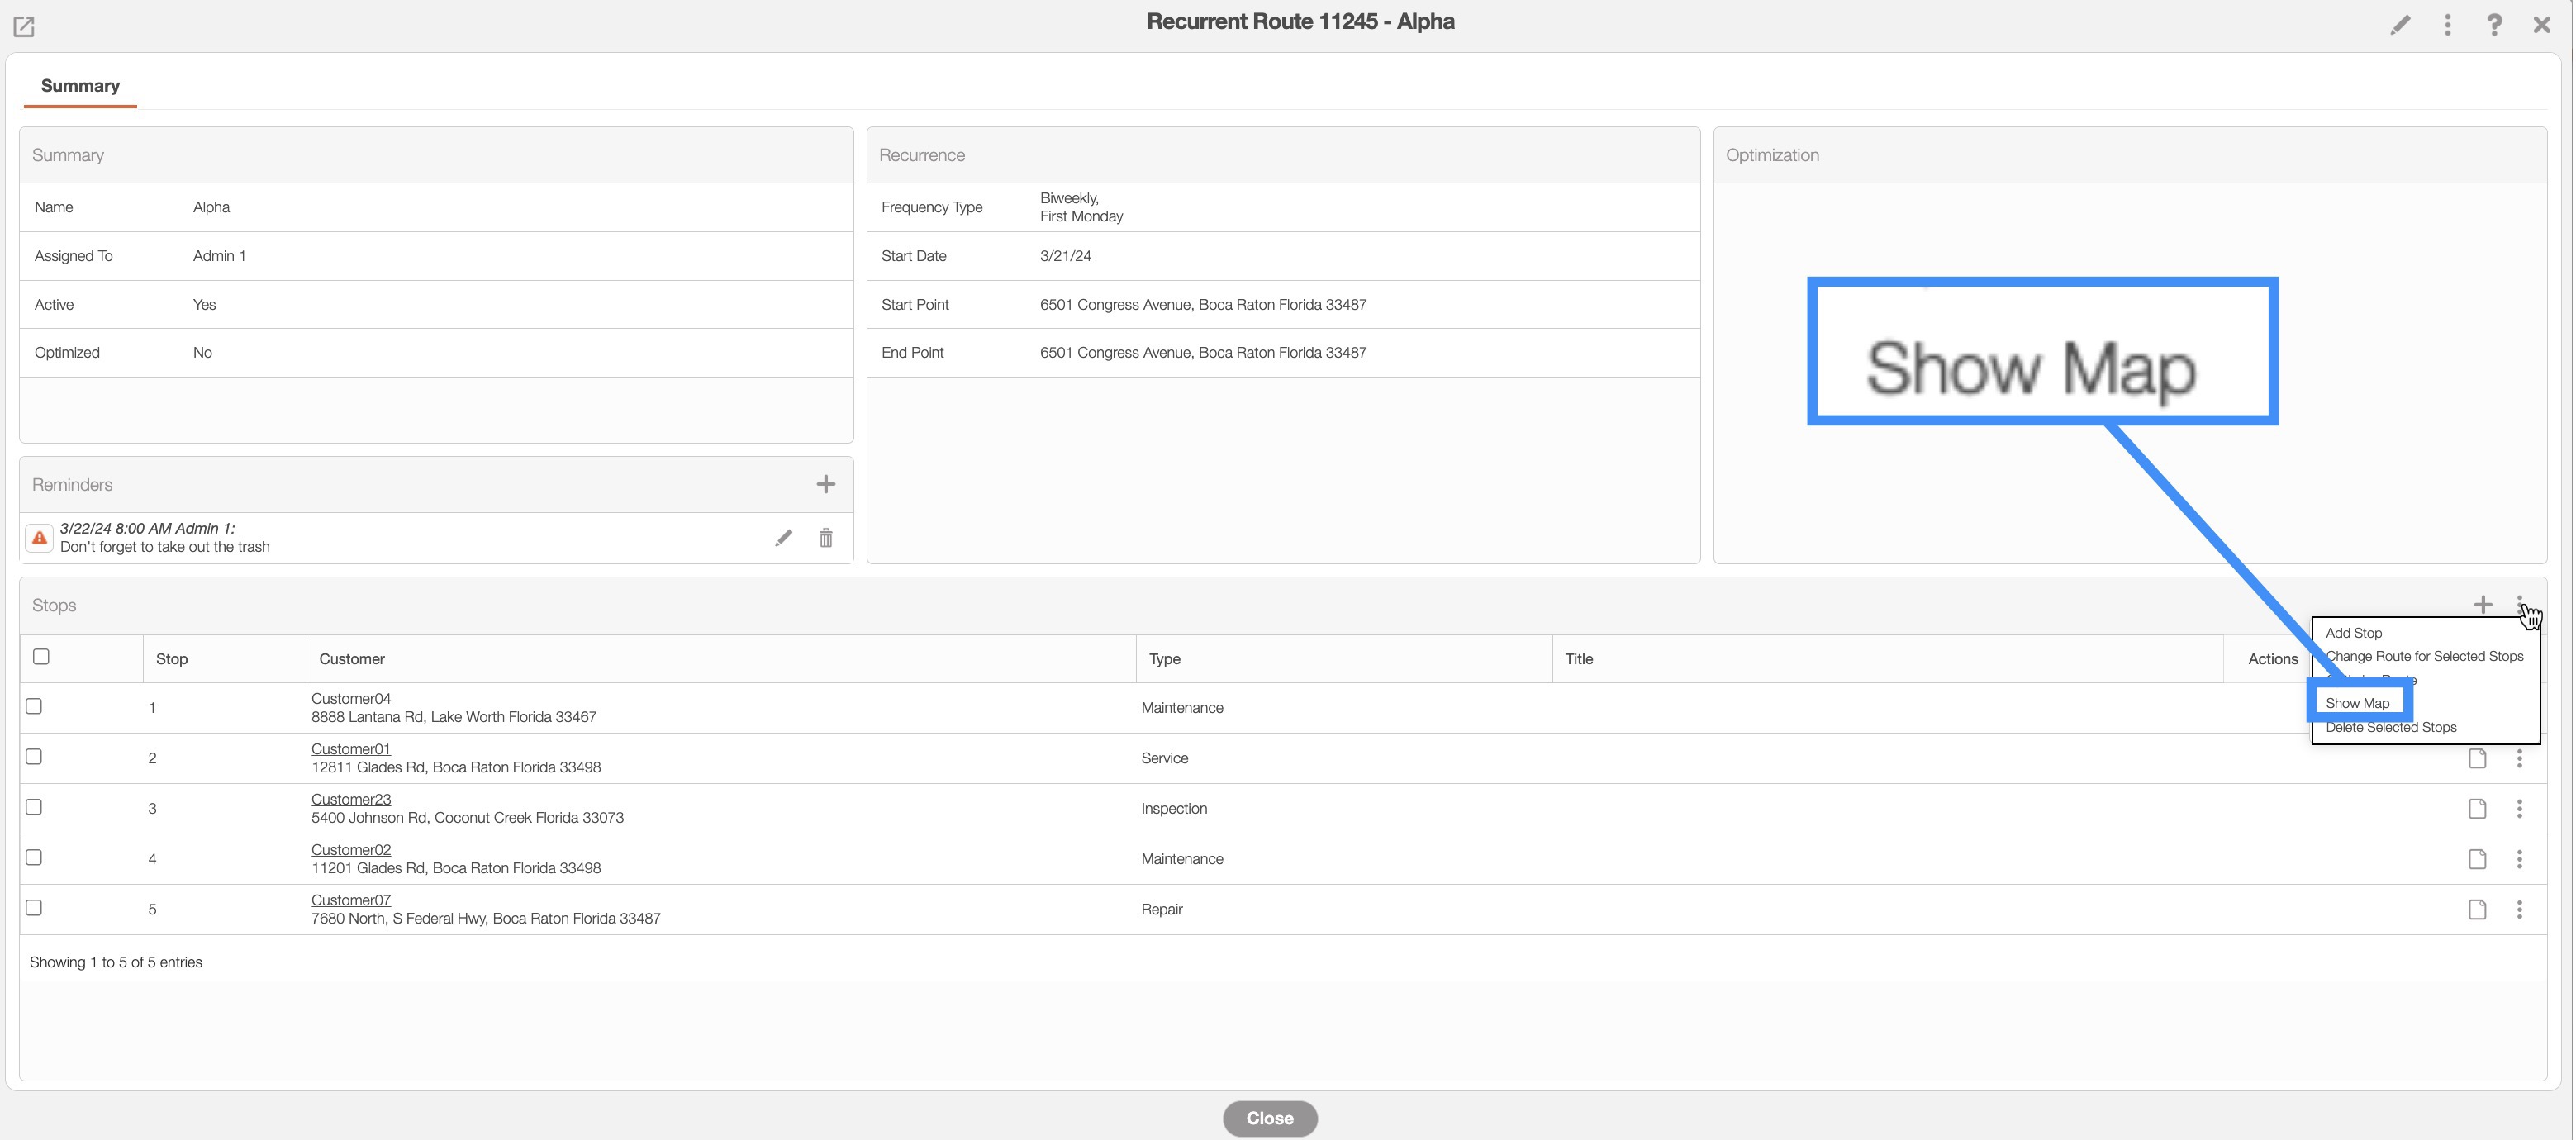Screen dimensions: 2576x1140
Task: Click the edit pencil in title bar
Action: [x=2400, y=25]
